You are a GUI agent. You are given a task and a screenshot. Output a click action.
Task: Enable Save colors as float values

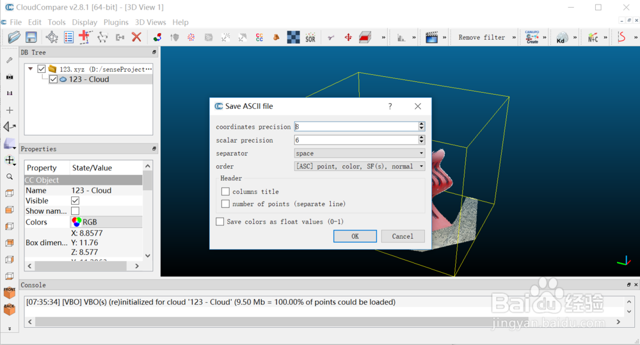[x=220, y=221]
